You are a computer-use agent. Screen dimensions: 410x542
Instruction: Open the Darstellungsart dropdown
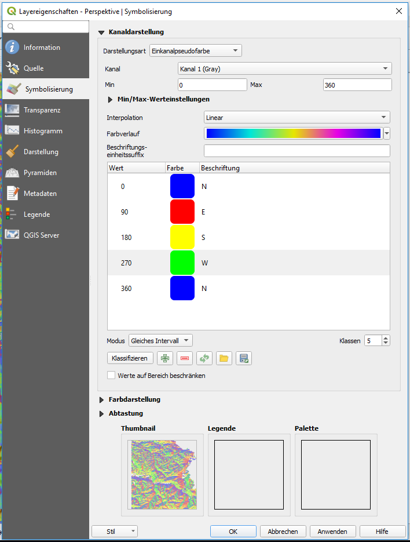coord(195,51)
